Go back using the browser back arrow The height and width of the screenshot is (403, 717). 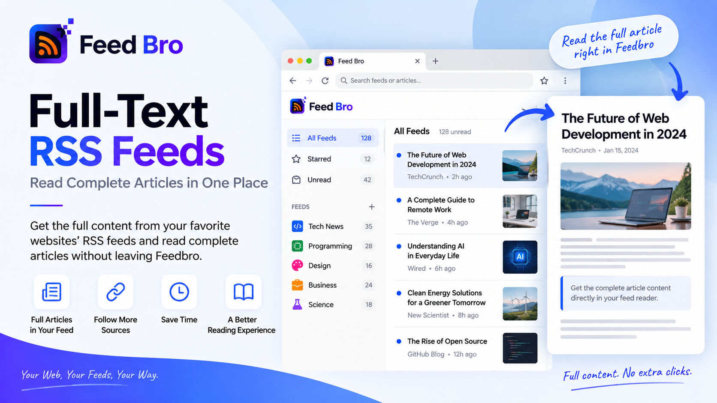pyautogui.click(x=293, y=81)
